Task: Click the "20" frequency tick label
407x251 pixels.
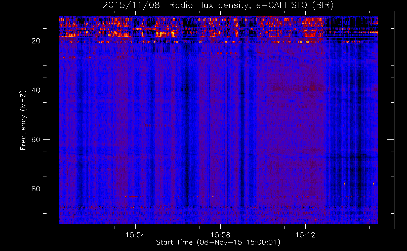Action: [x=36, y=41]
